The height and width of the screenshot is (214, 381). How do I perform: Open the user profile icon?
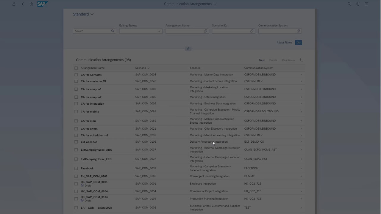(x=14, y=4)
